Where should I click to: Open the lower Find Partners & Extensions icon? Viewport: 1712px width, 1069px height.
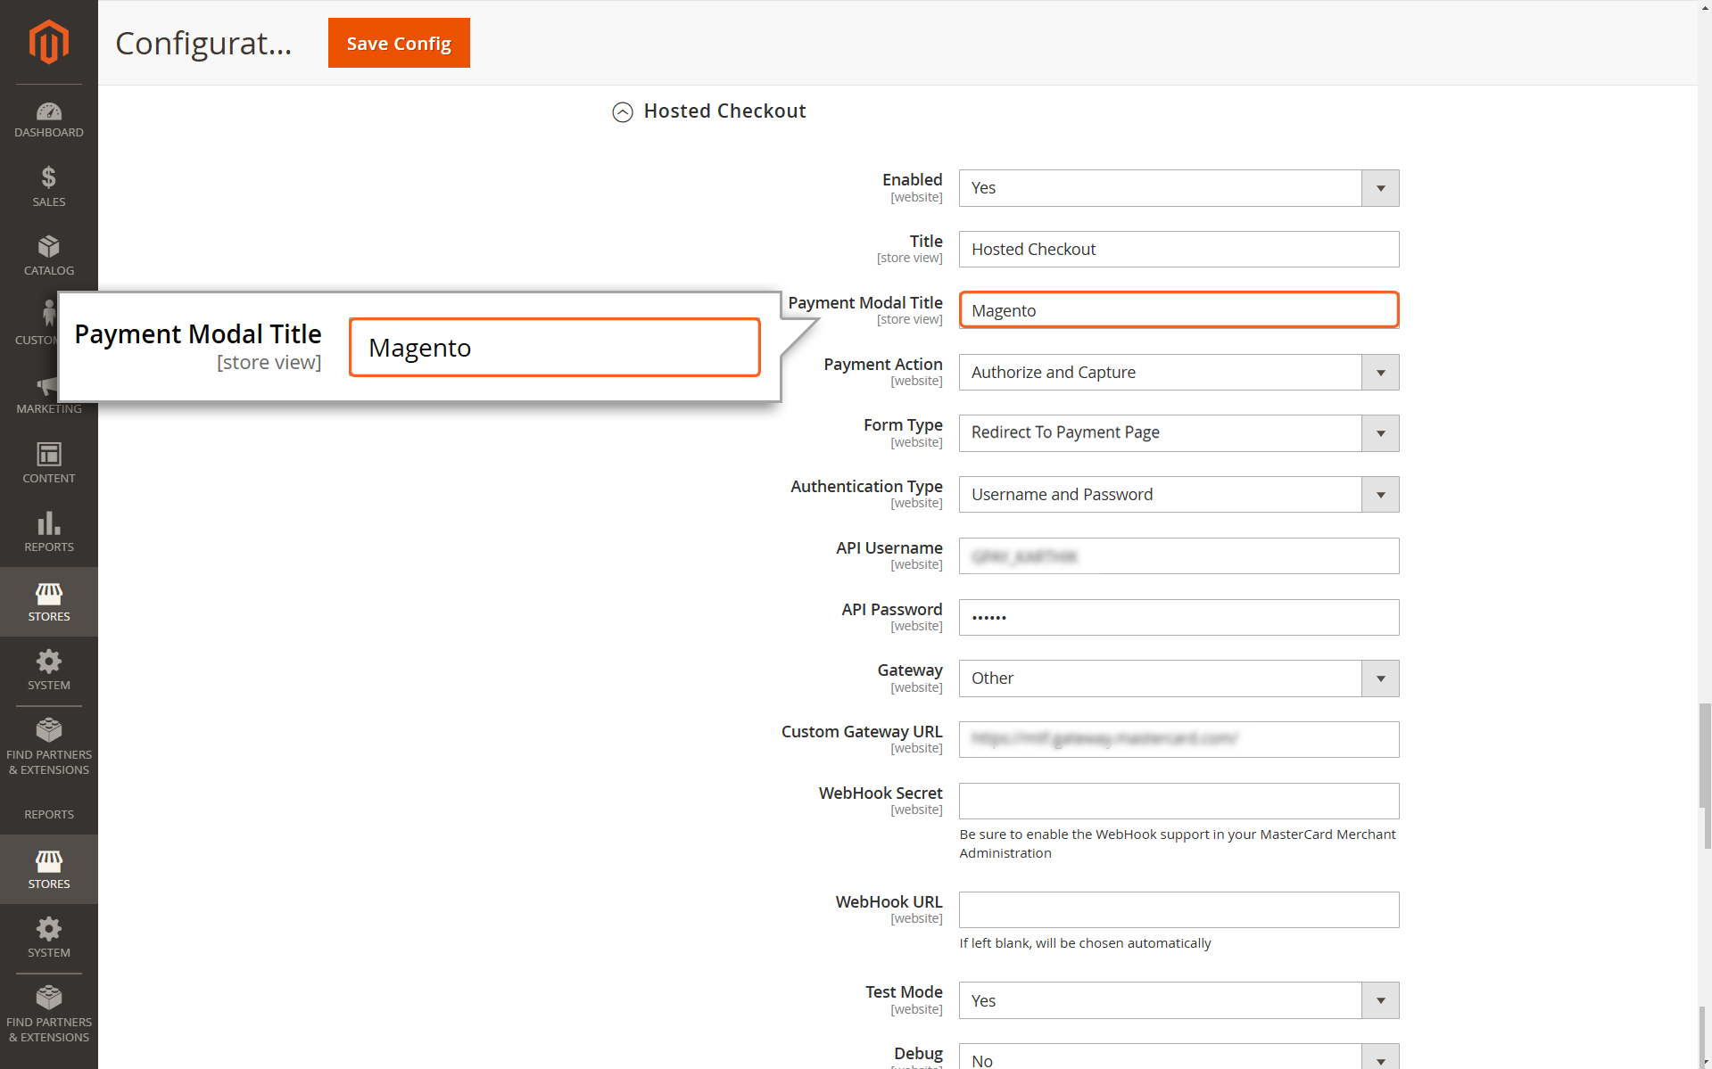49,998
